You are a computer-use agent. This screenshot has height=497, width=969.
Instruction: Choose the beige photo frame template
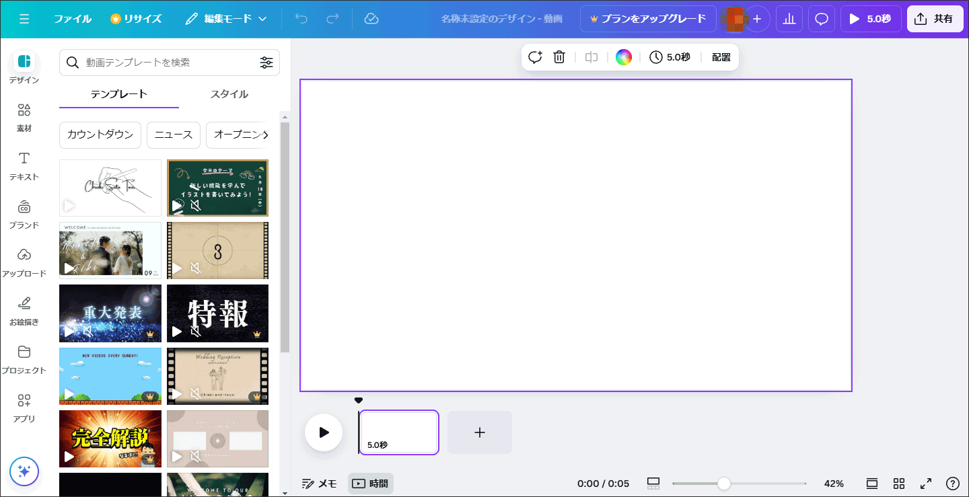pyautogui.click(x=217, y=438)
